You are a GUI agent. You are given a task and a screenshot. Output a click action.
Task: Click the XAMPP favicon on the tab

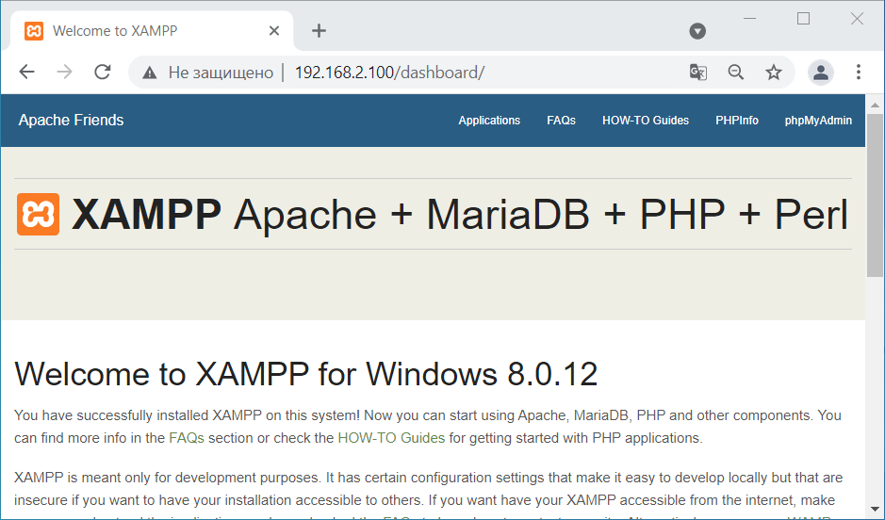[34, 31]
